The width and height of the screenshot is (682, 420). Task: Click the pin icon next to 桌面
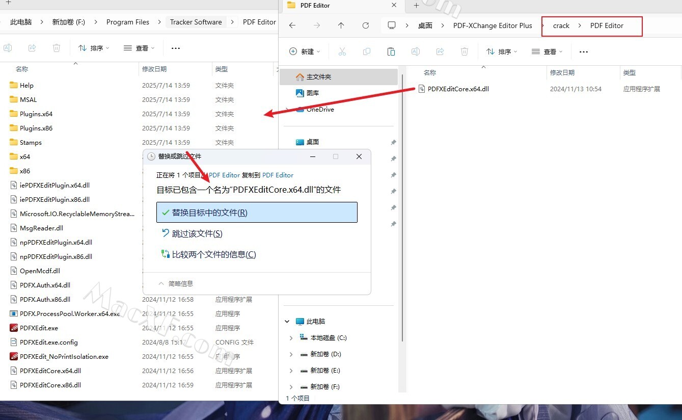(394, 142)
